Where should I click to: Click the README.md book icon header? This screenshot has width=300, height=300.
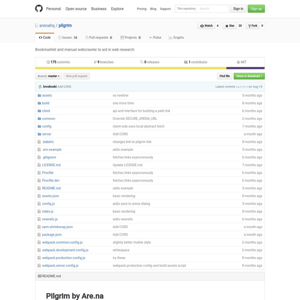point(40,276)
